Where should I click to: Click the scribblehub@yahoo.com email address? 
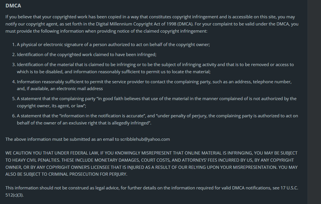[145, 139]
